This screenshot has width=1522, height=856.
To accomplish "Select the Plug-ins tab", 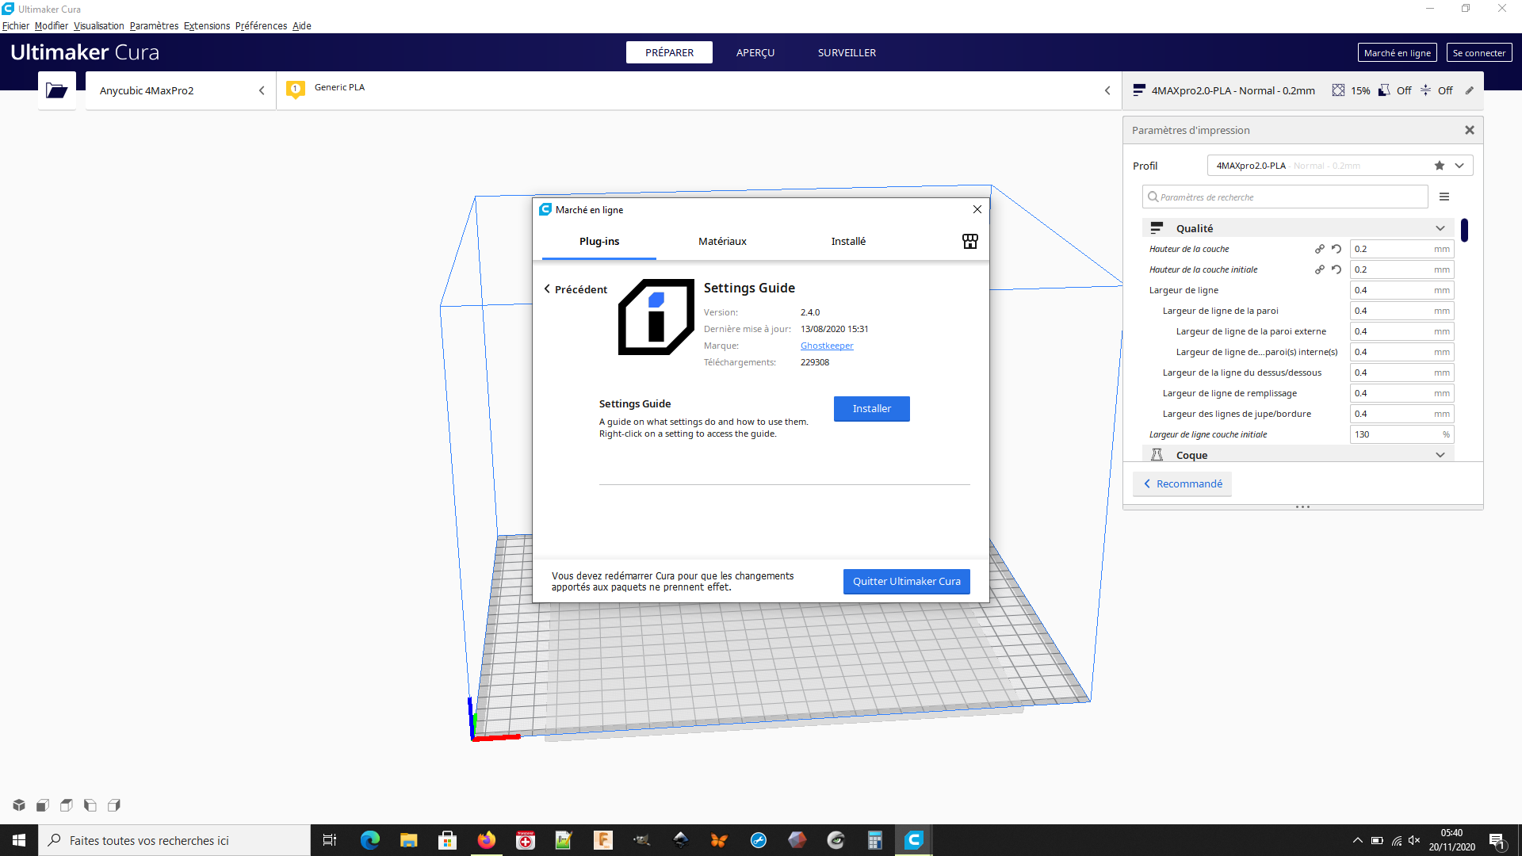I will click(x=599, y=241).
